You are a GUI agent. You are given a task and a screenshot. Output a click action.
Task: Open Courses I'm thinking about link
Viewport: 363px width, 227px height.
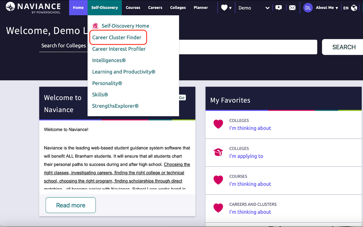[250, 184]
